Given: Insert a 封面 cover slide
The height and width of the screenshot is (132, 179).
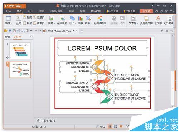Looking at the screenshot, I should 27,17.
